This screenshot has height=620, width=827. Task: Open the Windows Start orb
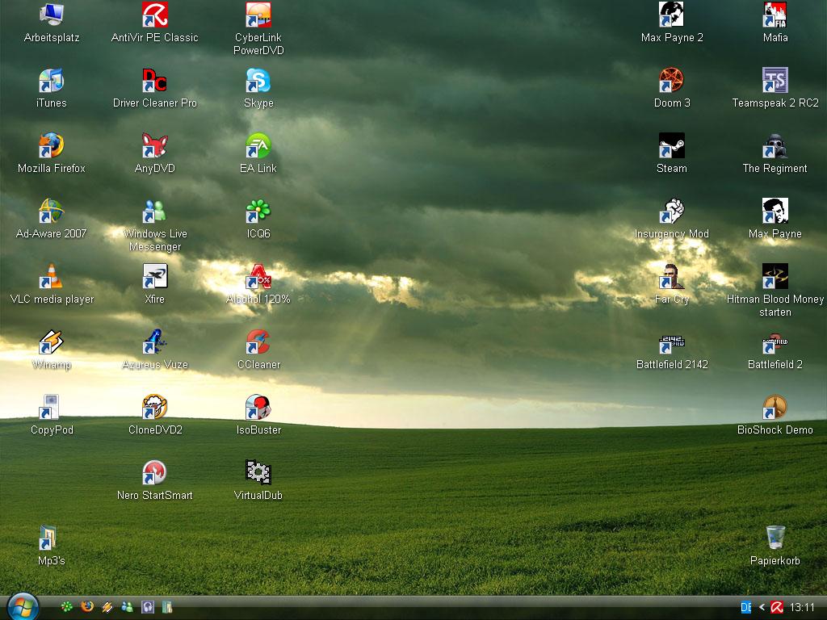pos(23,607)
